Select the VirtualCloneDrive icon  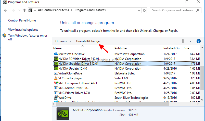click(x=56, y=73)
